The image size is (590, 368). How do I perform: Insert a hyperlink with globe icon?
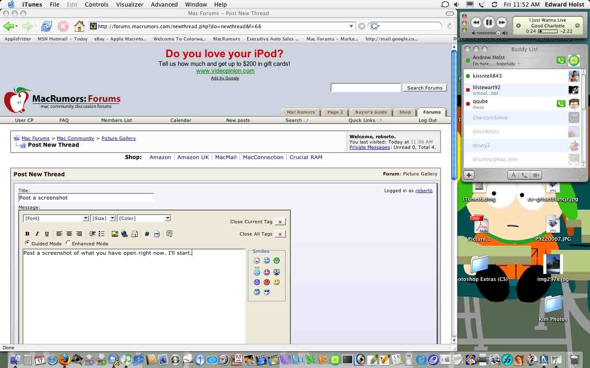tap(125, 234)
